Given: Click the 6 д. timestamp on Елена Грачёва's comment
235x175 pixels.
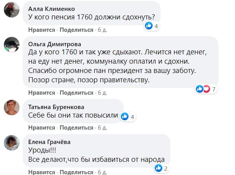Looking at the screenshot, I should click(x=102, y=172).
